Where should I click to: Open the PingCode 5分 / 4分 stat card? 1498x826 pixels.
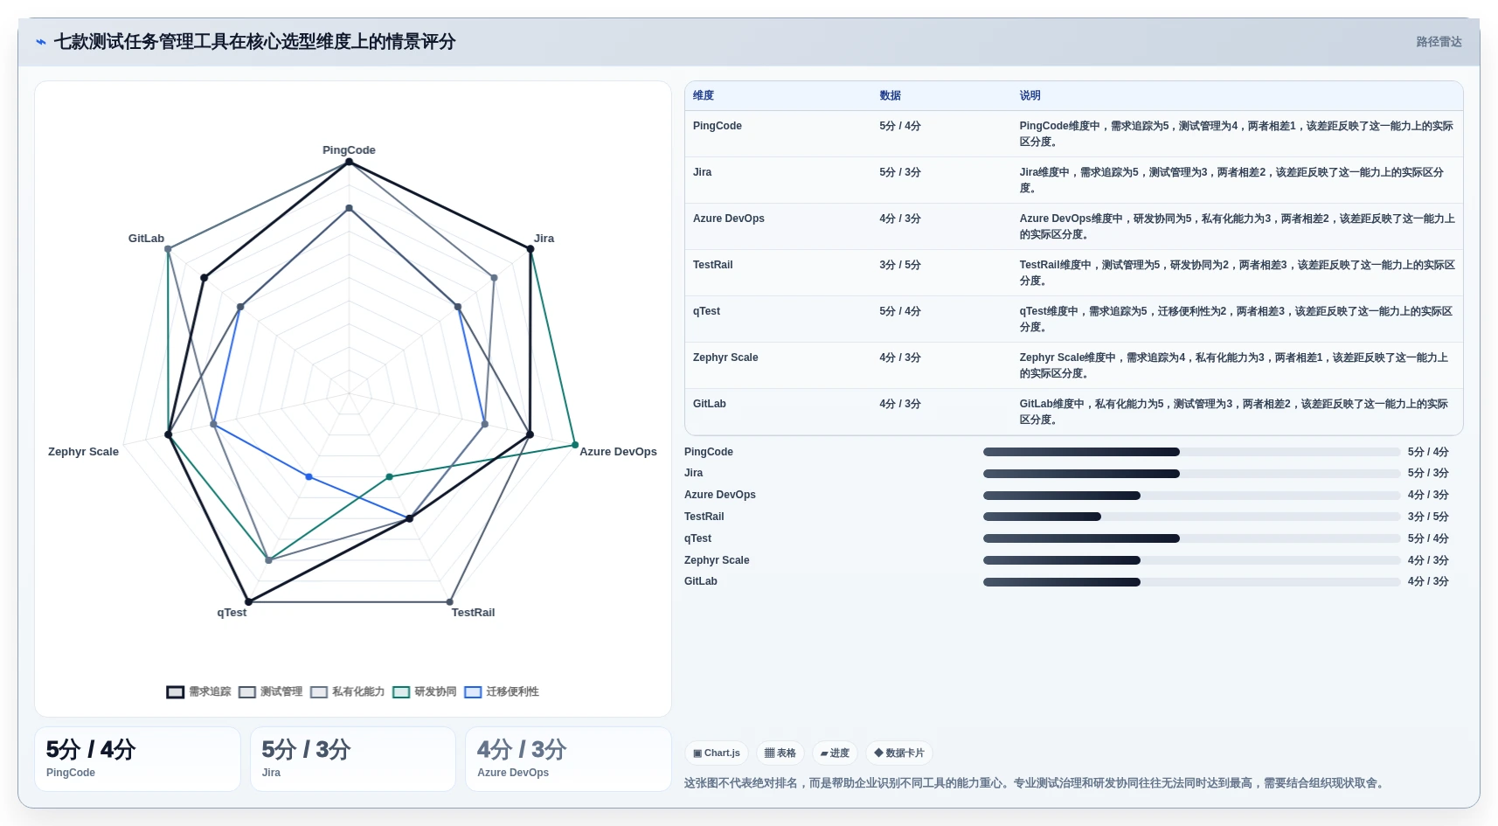pos(137,760)
